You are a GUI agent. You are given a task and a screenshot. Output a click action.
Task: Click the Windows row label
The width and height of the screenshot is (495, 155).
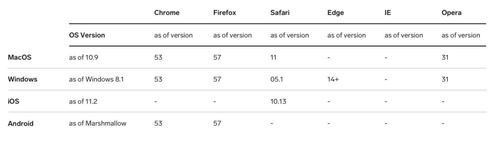(23, 80)
